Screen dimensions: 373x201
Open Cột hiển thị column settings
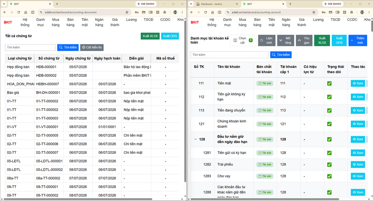tap(92, 47)
